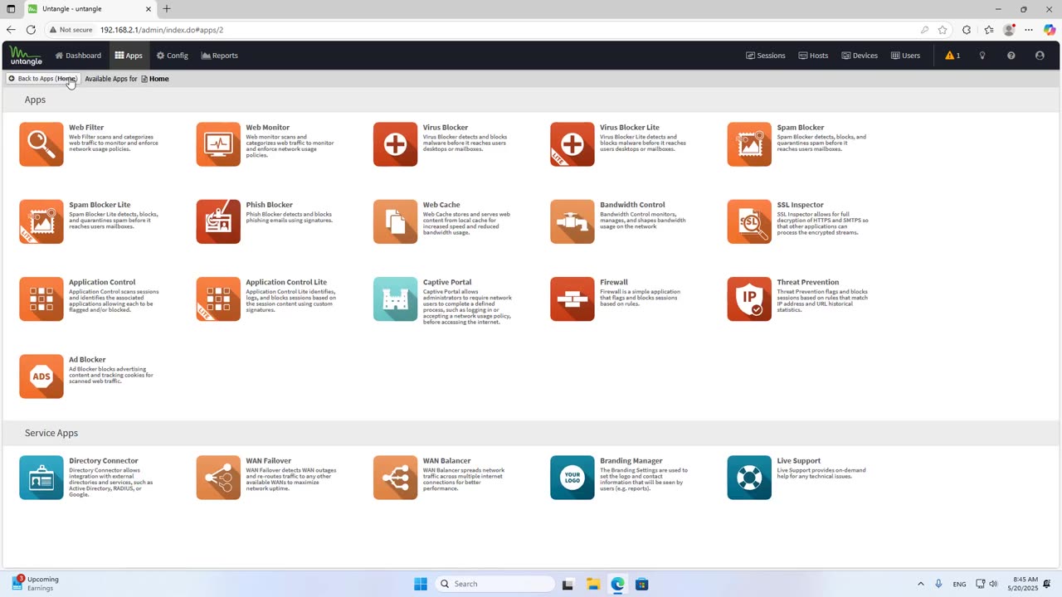
Task: Click the Firewall title text
Action: [x=614, y=282]
